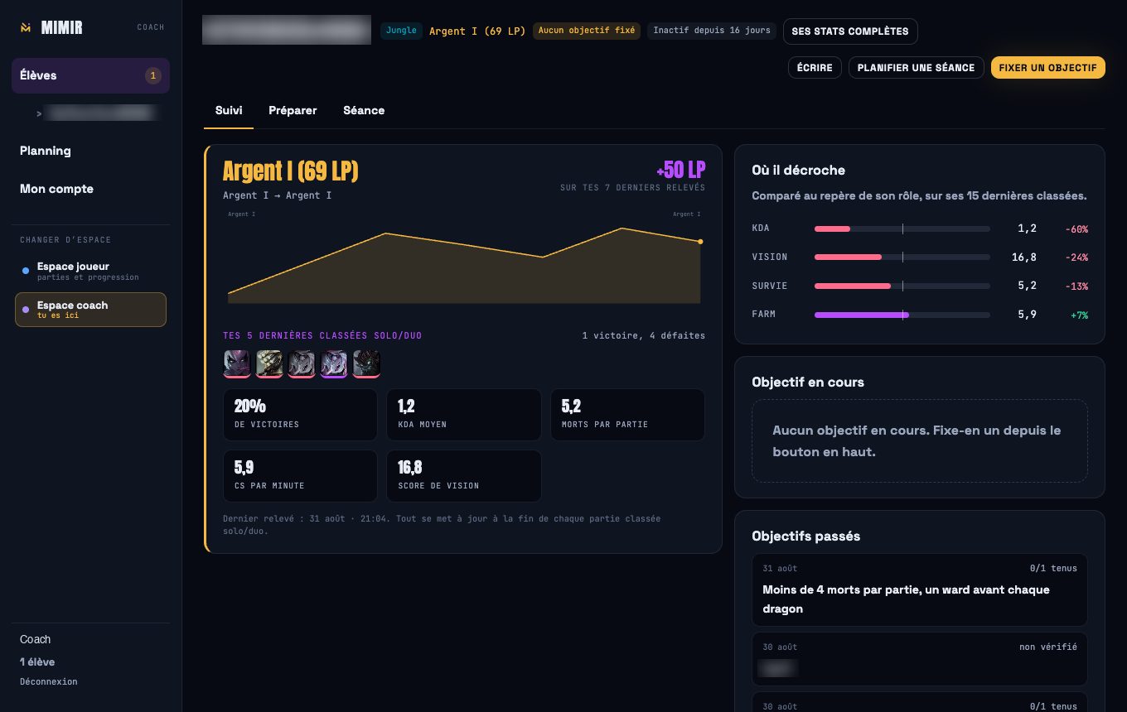1127x712 pixels.
Task: Open Planning in the sidebar
Action: pos(46,151)
